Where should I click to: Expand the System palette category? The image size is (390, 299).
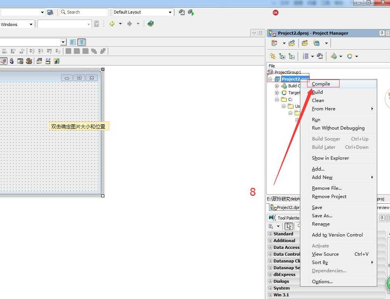(271, 288)
